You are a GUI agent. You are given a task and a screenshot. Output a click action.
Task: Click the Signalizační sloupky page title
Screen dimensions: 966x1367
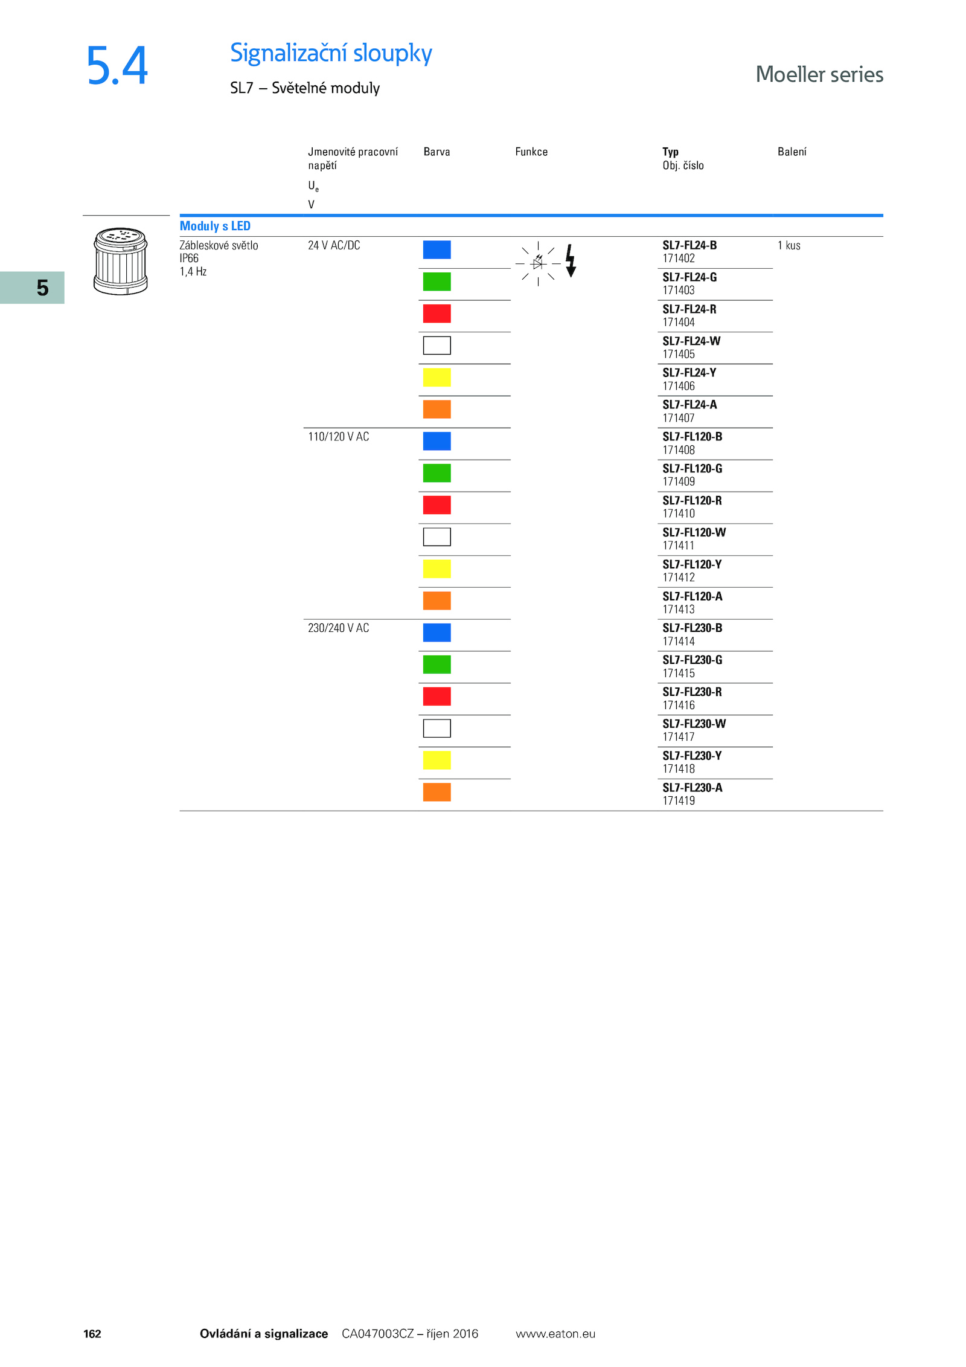pos(331,53)
